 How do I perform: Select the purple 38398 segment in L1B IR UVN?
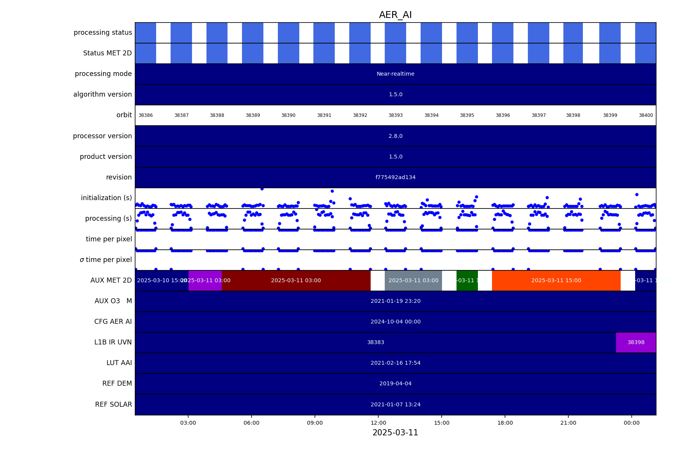pos(636,343)
